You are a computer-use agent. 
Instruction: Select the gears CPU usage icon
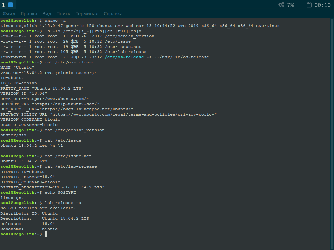281,5
